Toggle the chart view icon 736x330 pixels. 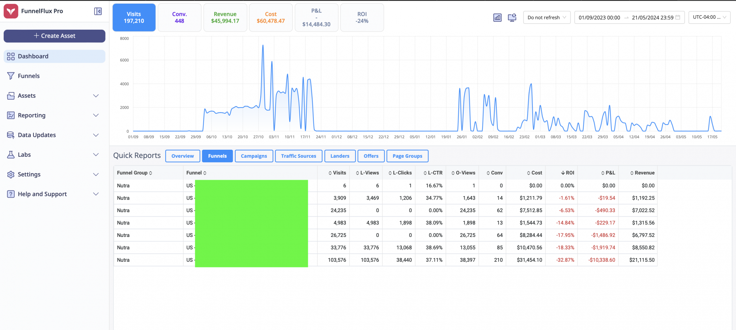497,17
